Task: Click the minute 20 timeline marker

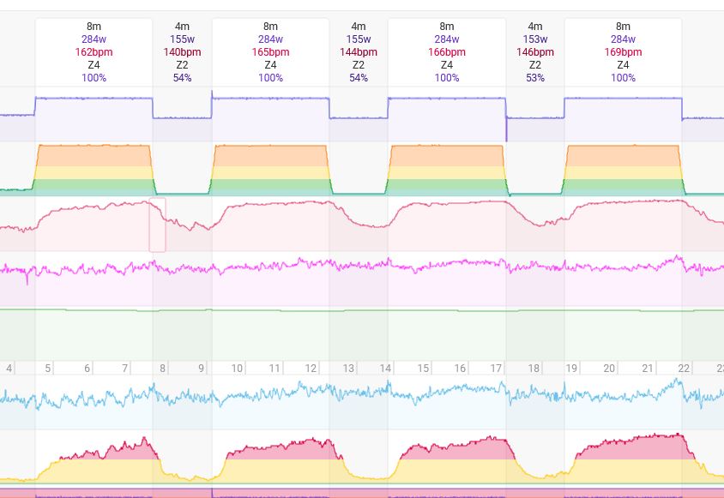Action: click(x=609, y=368)
